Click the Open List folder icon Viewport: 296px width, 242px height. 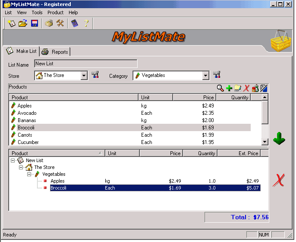click(x=23, y=23)
